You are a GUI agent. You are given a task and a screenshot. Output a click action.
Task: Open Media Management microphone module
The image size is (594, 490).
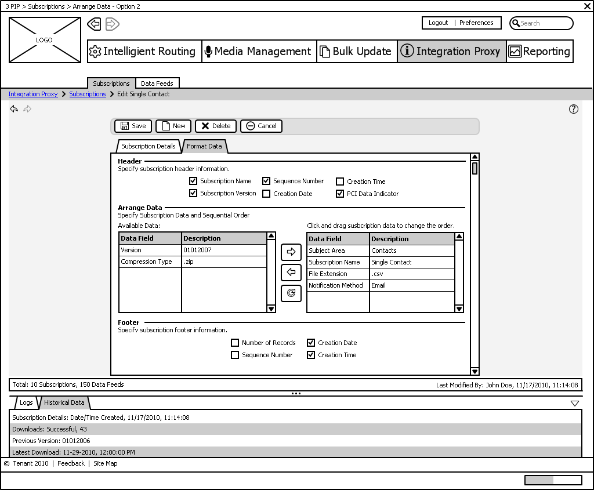(x=259, y=51)
